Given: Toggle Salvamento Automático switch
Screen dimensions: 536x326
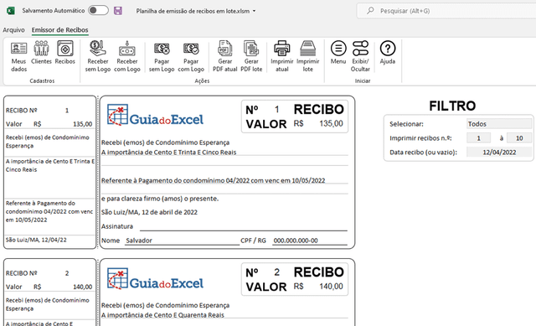Looking at the screenshot, I should (x=98, y=10).
